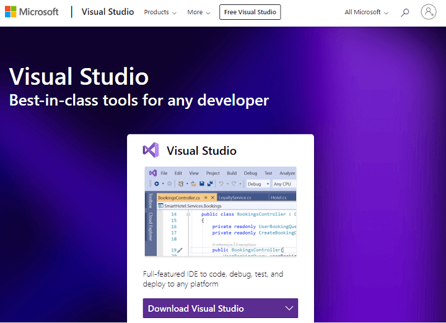This screenshot has height=323, width=446.
Task: Open the search magnifier icon
Action: pos(404,12)
